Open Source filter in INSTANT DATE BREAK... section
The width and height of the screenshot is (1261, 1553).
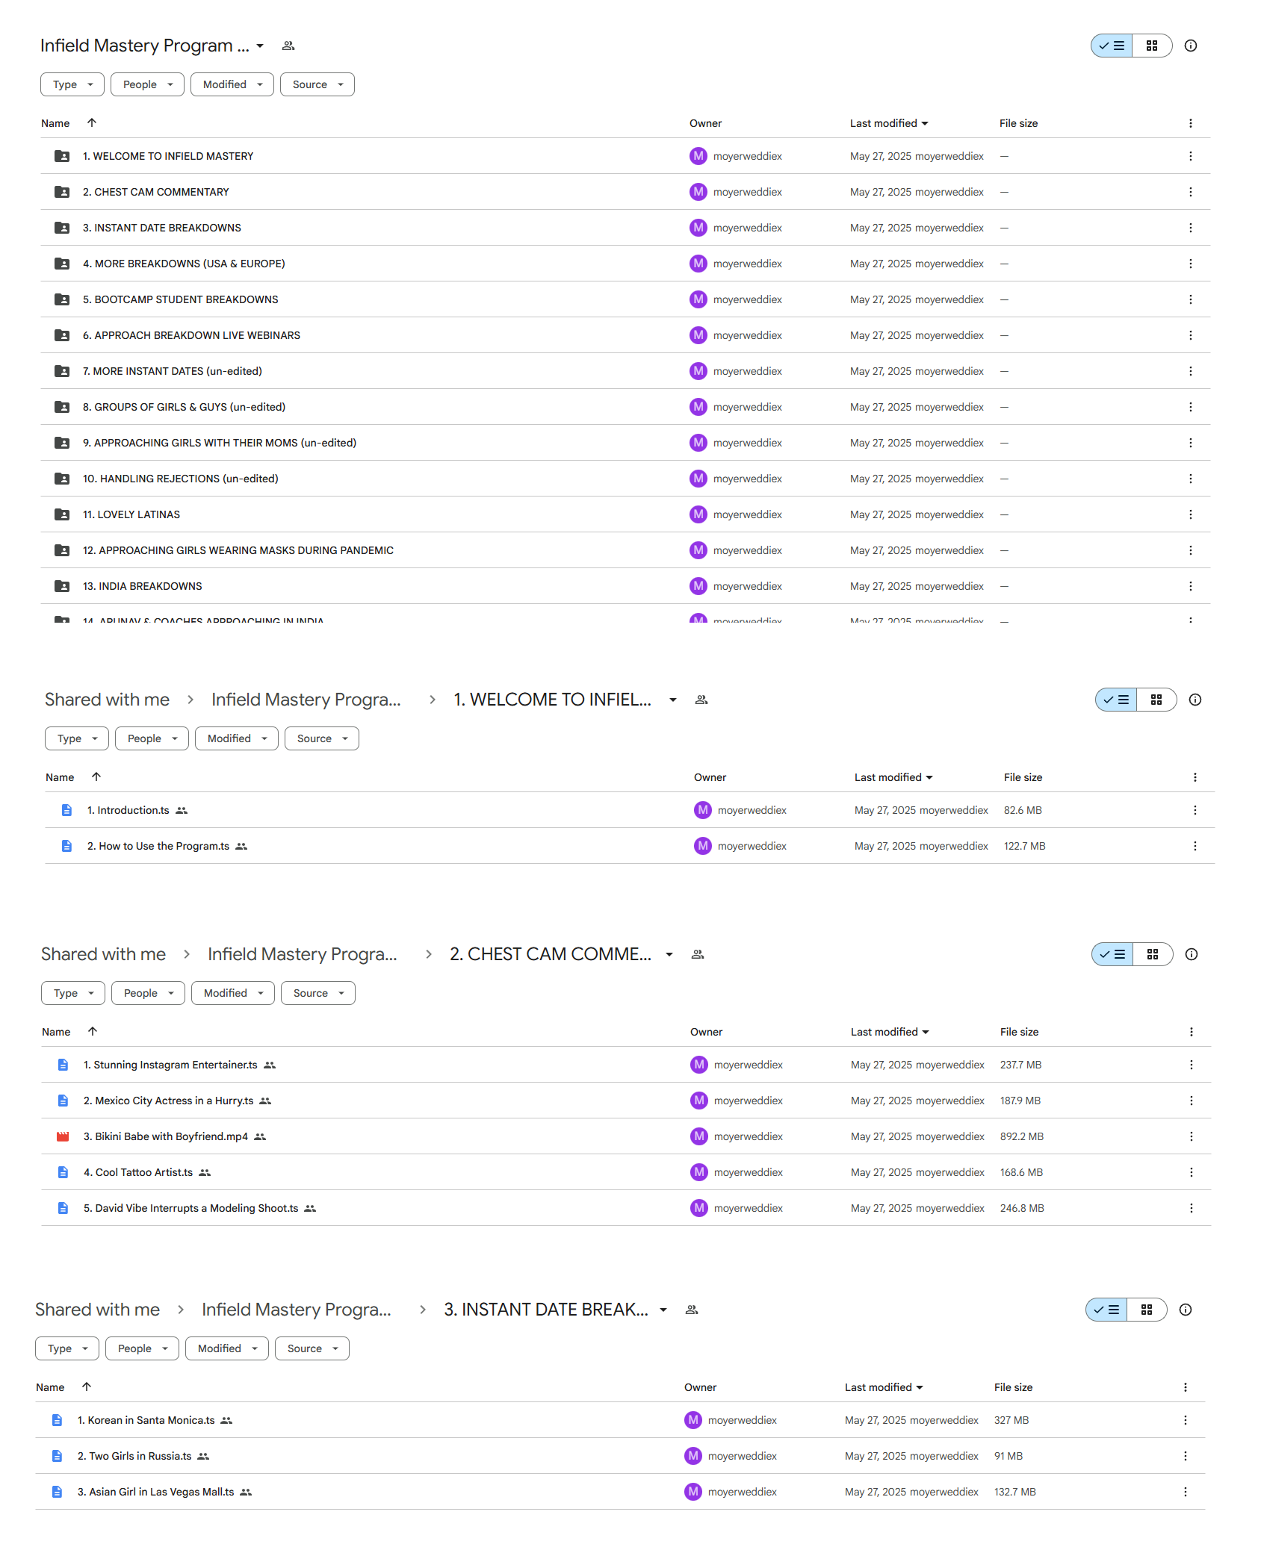(312, 1348)
